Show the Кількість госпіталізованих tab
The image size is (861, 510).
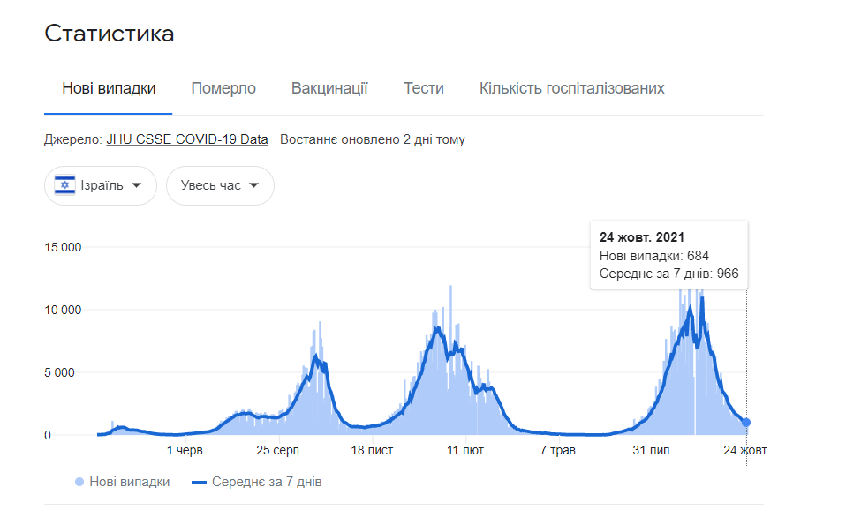[x=571, y=88]
